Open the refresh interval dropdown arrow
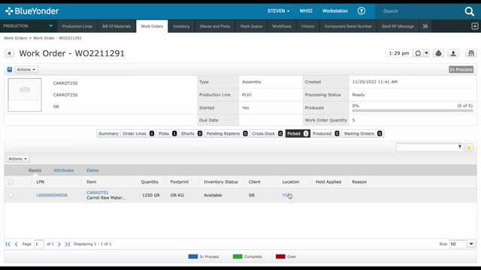 (x=426, y=53)
